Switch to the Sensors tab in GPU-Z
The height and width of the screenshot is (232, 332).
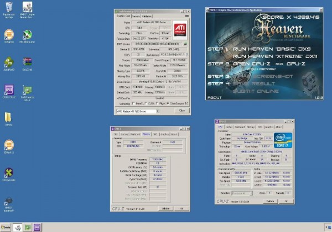[x=136, y=16]
